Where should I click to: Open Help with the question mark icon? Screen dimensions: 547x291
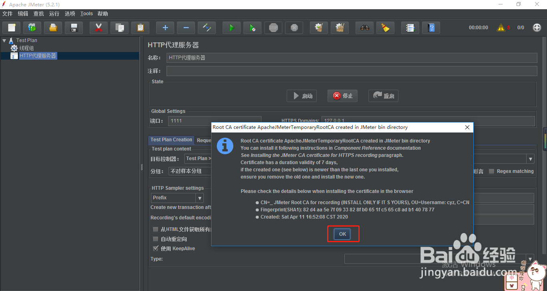431,28
